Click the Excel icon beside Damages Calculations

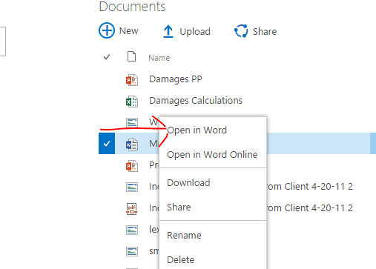point(132,102)
